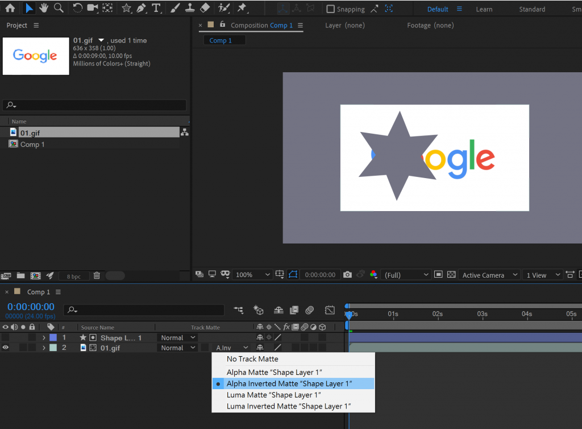Screen dimensions: 582x429
Task: Open the 100% magnification dropdown
Action: tap(253, 275)
